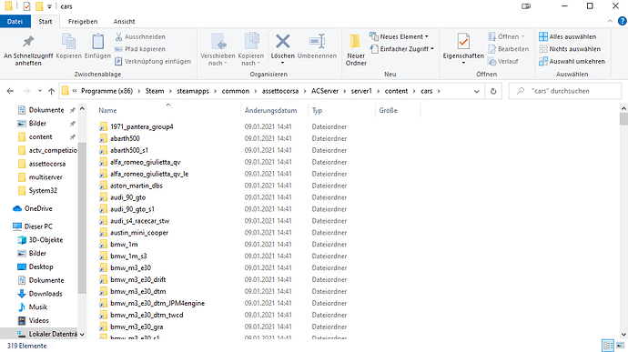Open Neues Element dropdown
The width and height of the screenshot is (628, 352).
click(399, 36)
